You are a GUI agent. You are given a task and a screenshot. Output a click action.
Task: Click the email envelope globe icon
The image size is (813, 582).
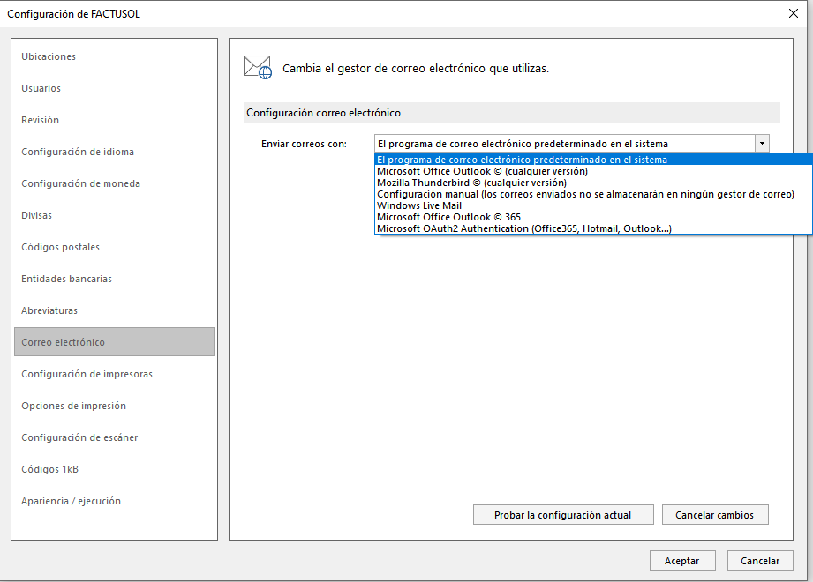coord(258,67)
